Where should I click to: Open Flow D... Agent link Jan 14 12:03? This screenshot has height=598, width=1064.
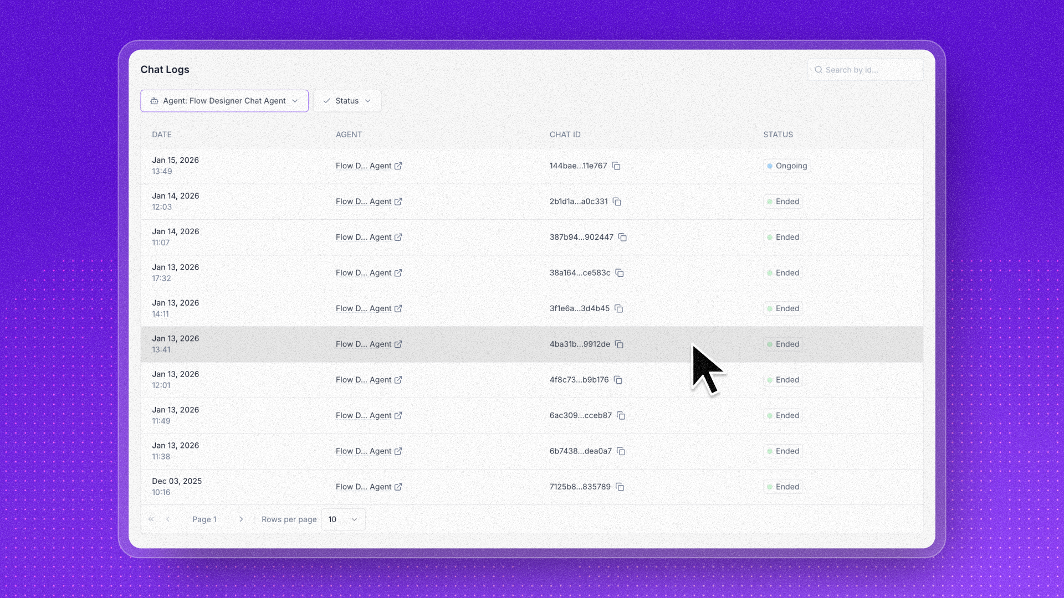[364, 202]
